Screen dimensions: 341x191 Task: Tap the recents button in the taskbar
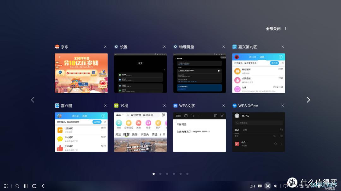[26, 186]
